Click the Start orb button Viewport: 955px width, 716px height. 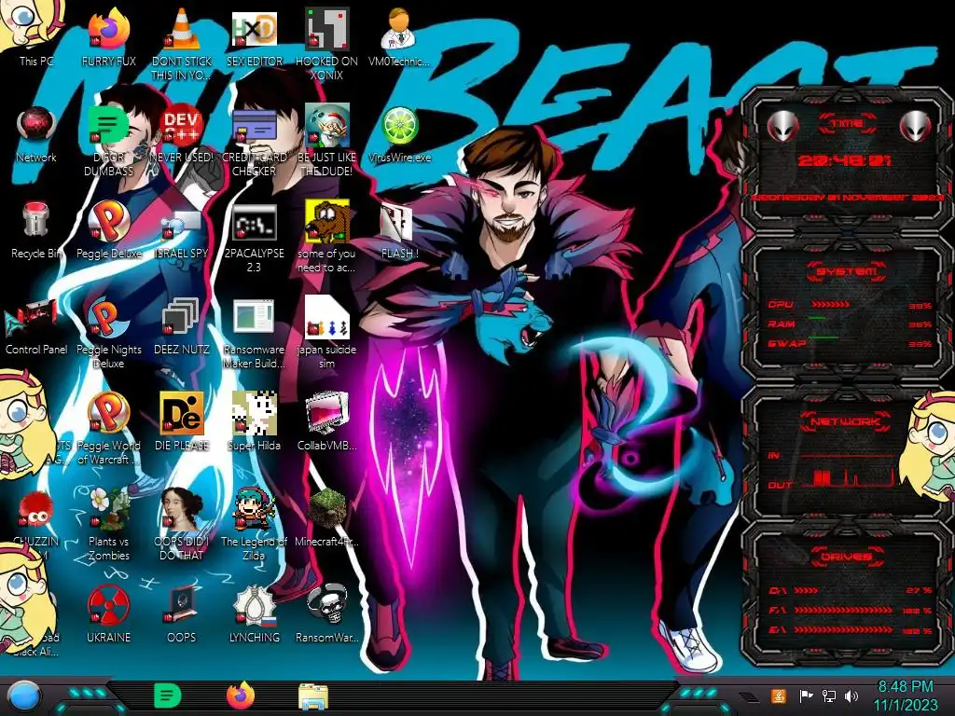(x=22, y=697)
